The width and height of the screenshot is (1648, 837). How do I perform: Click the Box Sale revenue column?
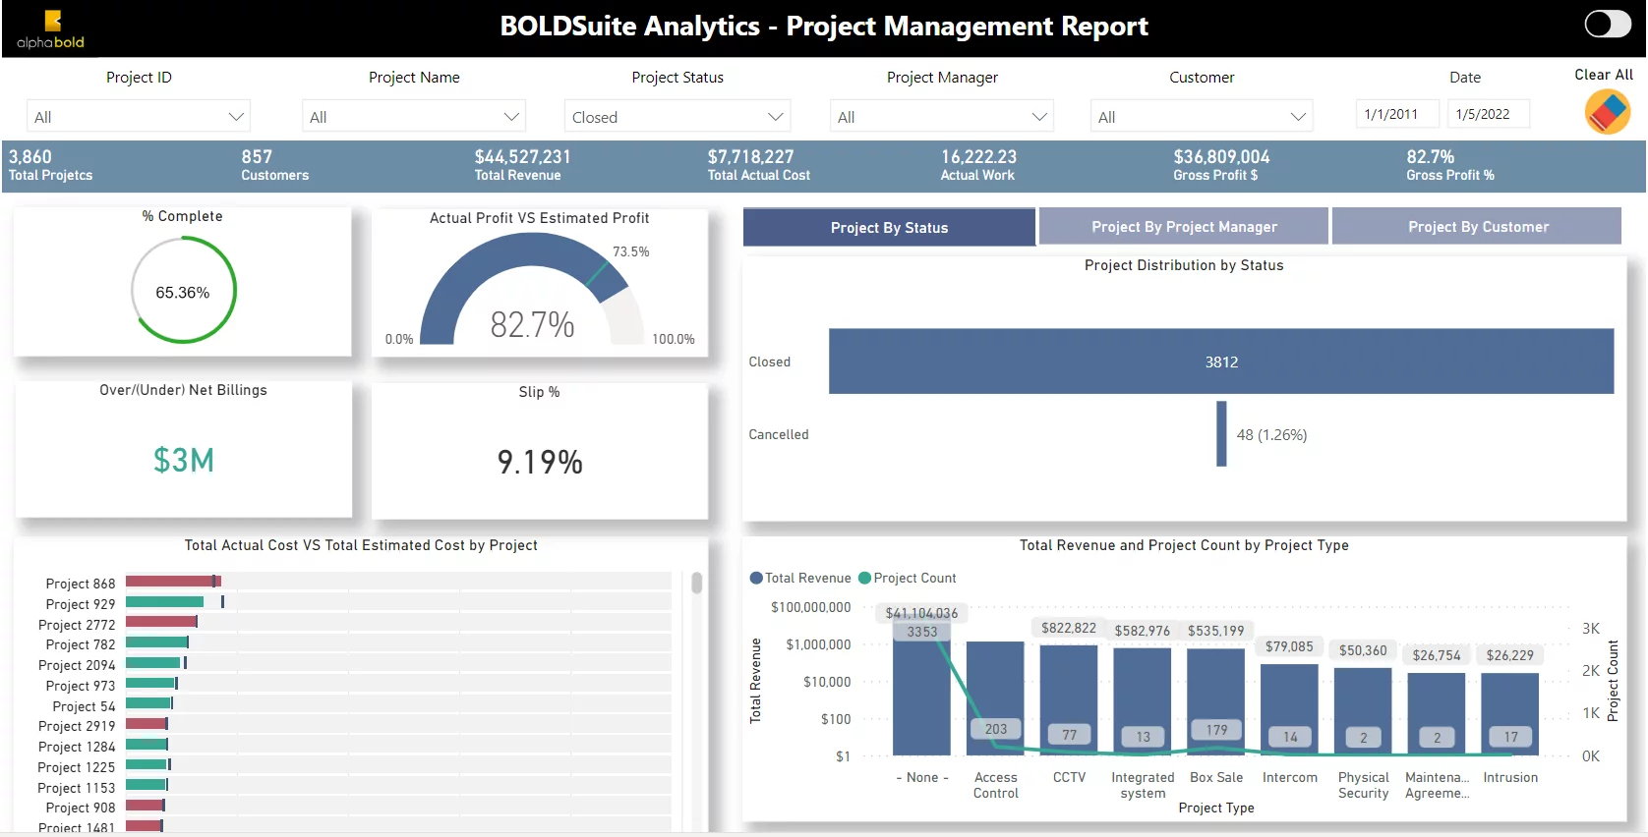pos(1216,702)
